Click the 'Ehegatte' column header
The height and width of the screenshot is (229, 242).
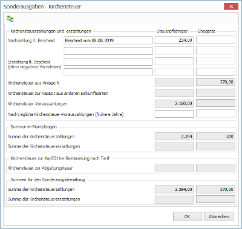207,31
